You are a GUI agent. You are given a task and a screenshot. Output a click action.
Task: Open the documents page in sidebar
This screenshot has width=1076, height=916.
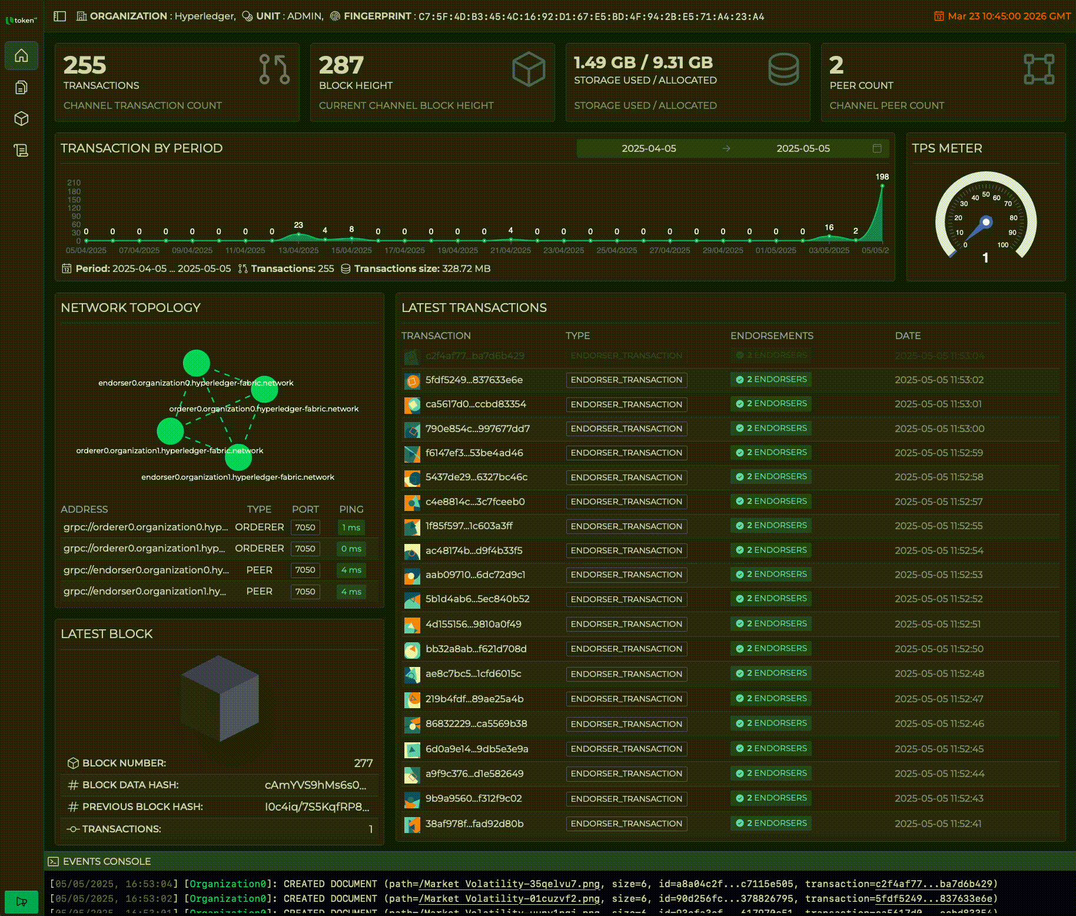(21, 88)
